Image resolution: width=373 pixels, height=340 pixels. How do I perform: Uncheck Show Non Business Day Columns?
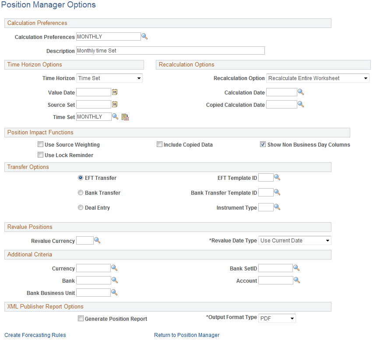pos(263,144)
